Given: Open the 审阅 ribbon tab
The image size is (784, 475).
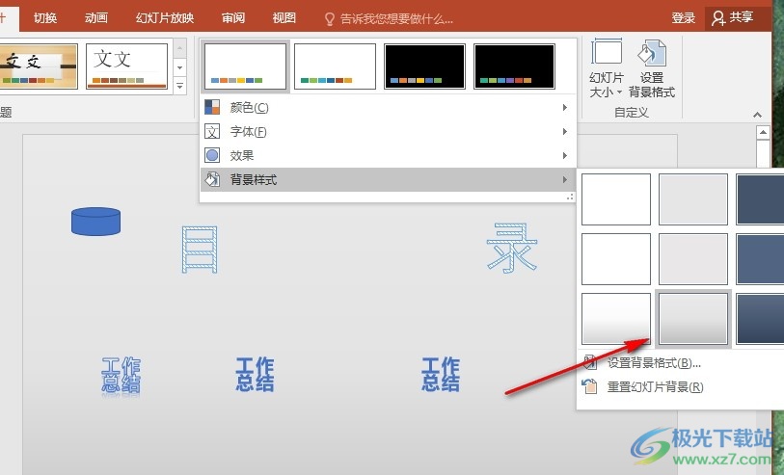Looking at the screenshot, I should 233,18.
